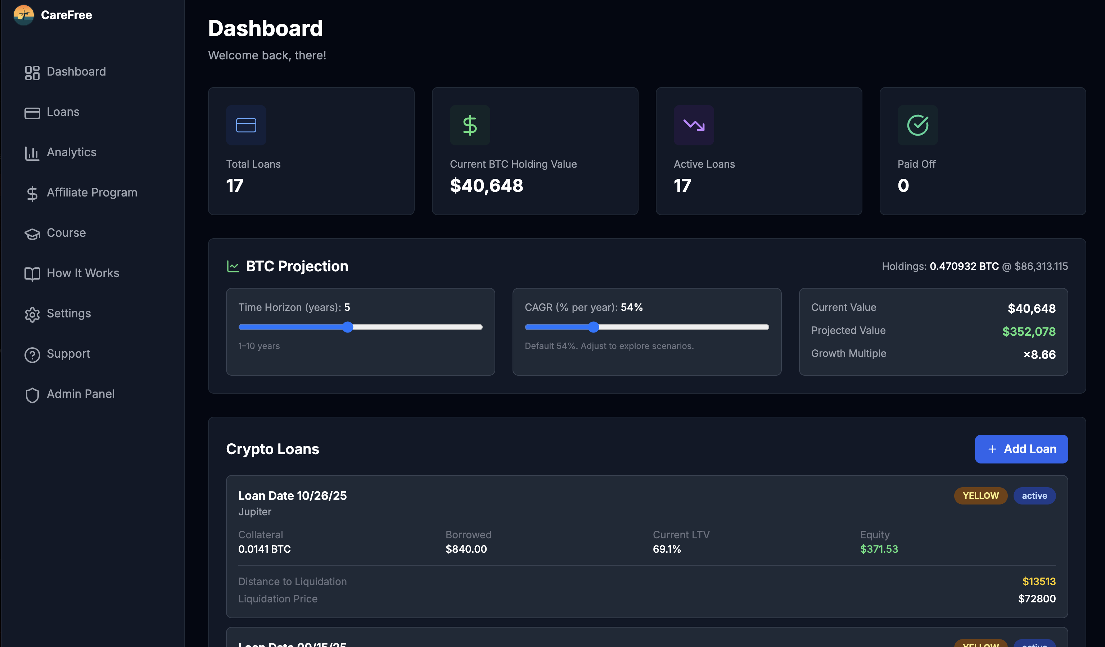1105x647 pixels.
Task: Click the Paid Off checkmark icon
Action: (x=917, y=125)
